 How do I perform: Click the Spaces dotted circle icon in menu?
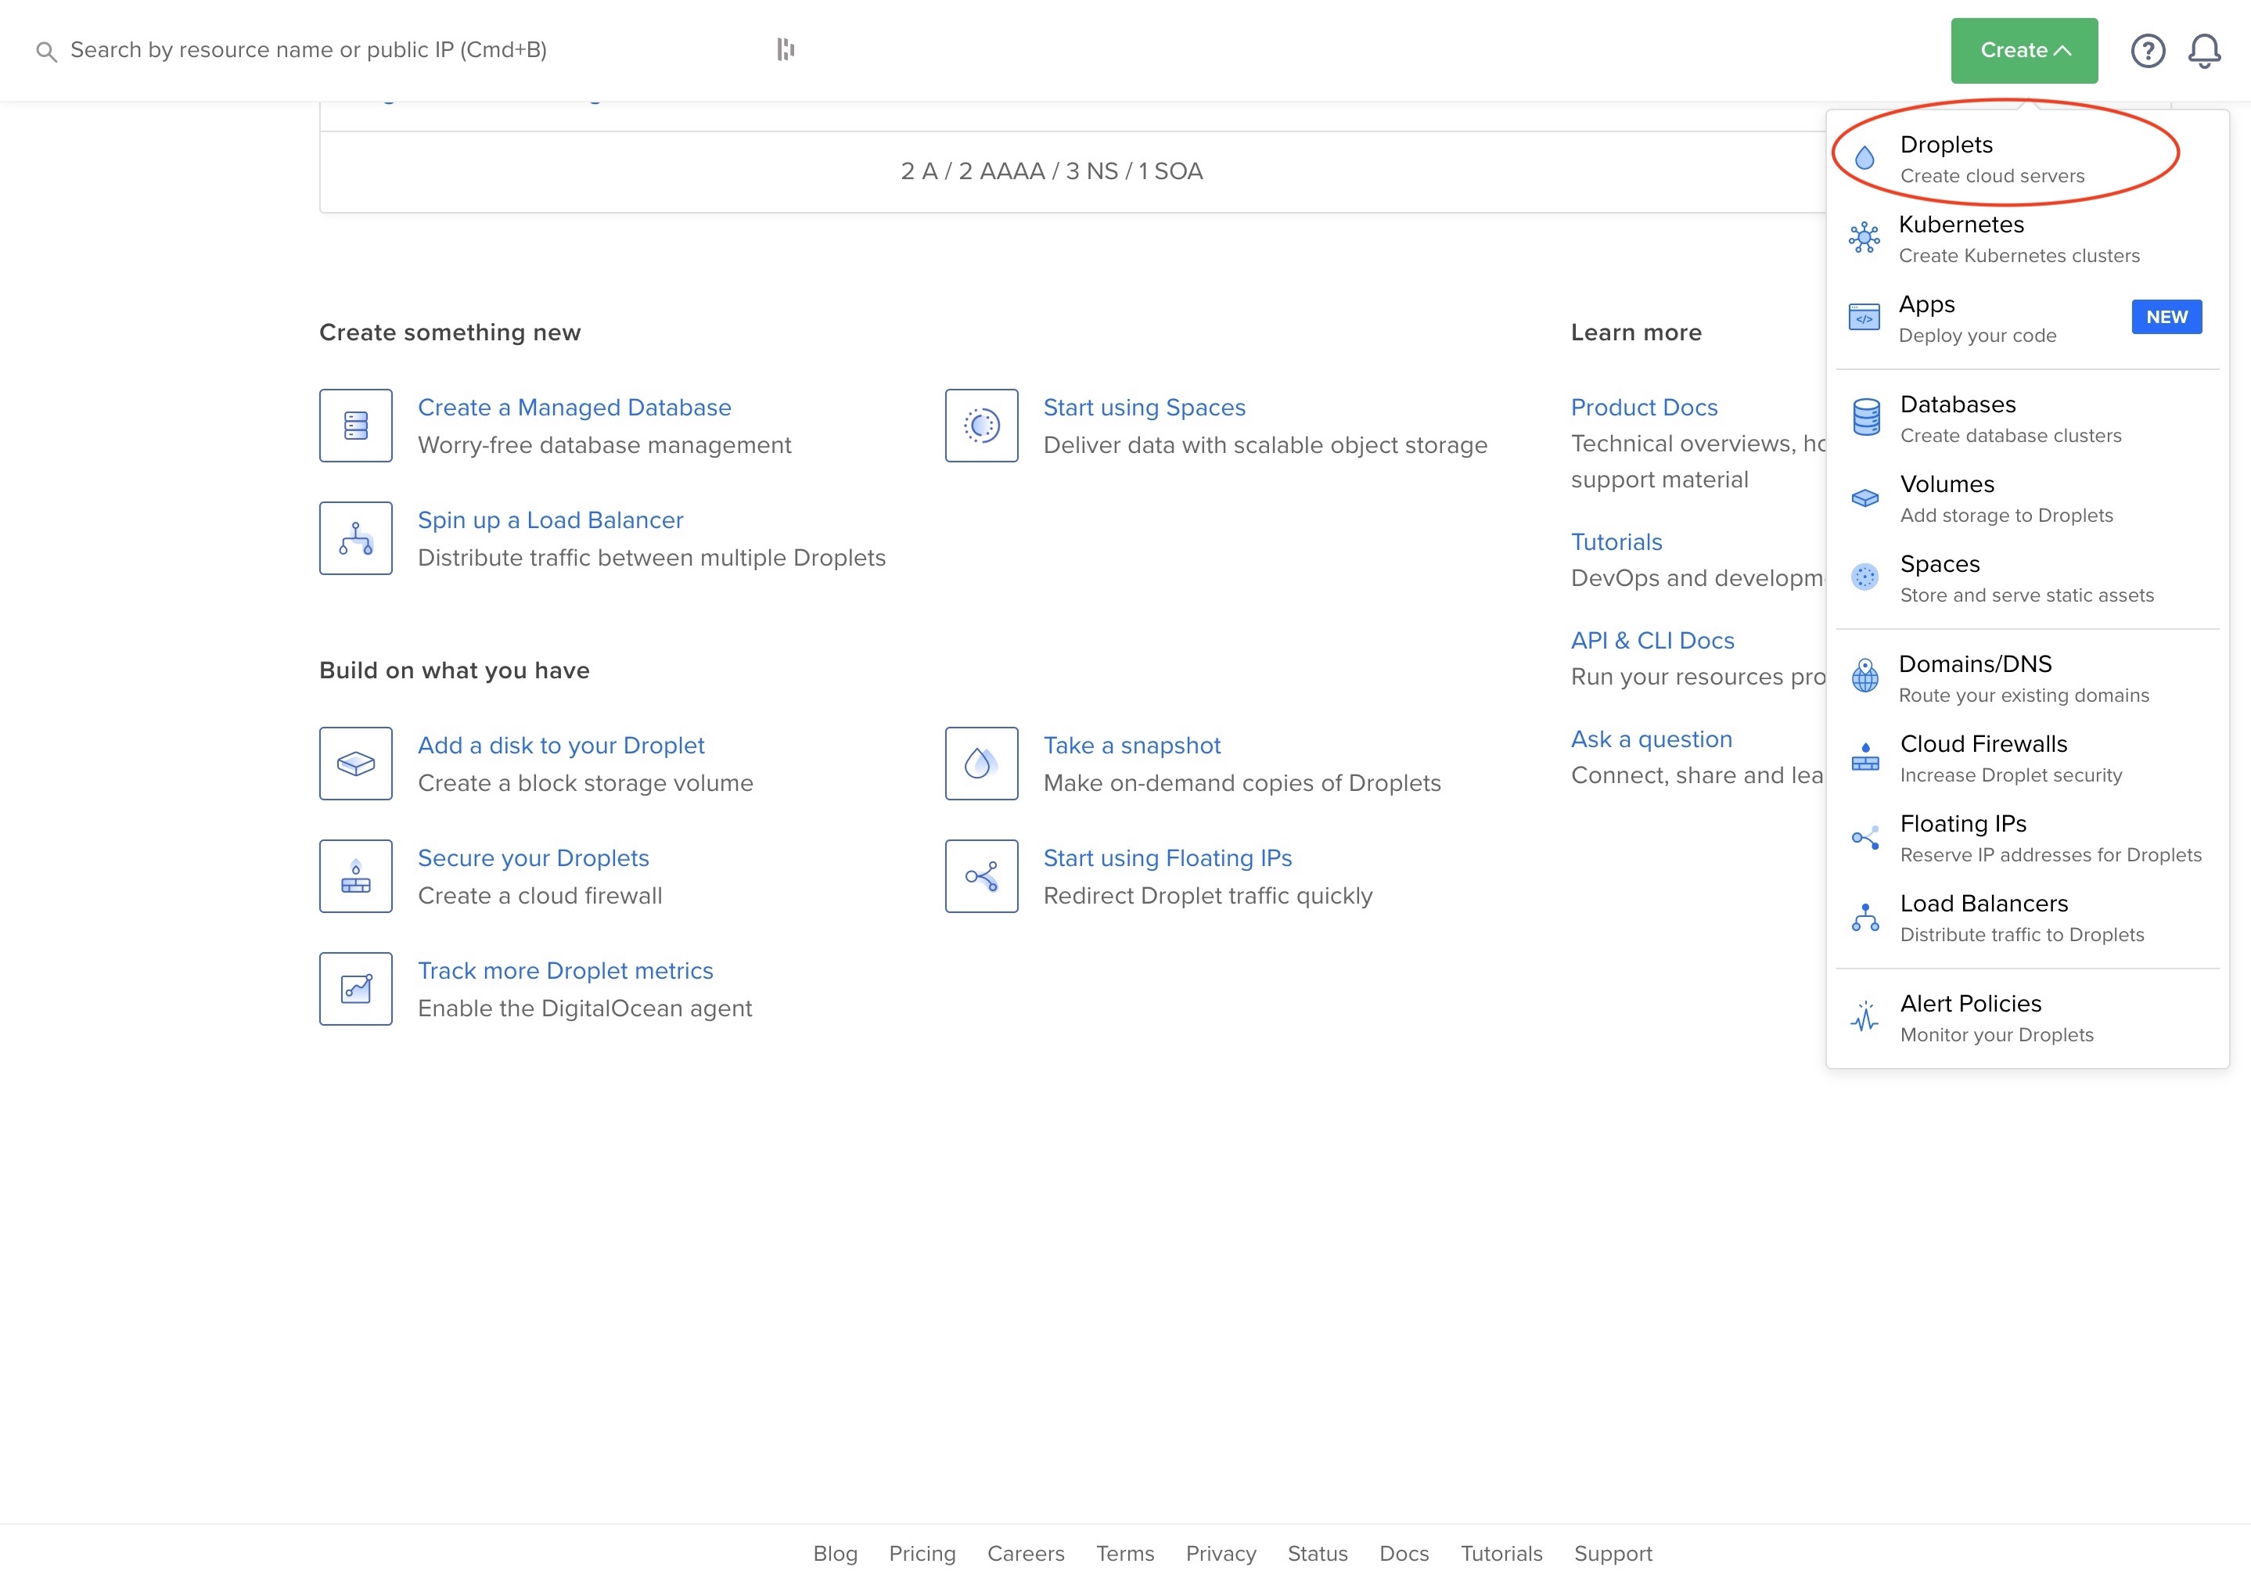(1864, 577)
